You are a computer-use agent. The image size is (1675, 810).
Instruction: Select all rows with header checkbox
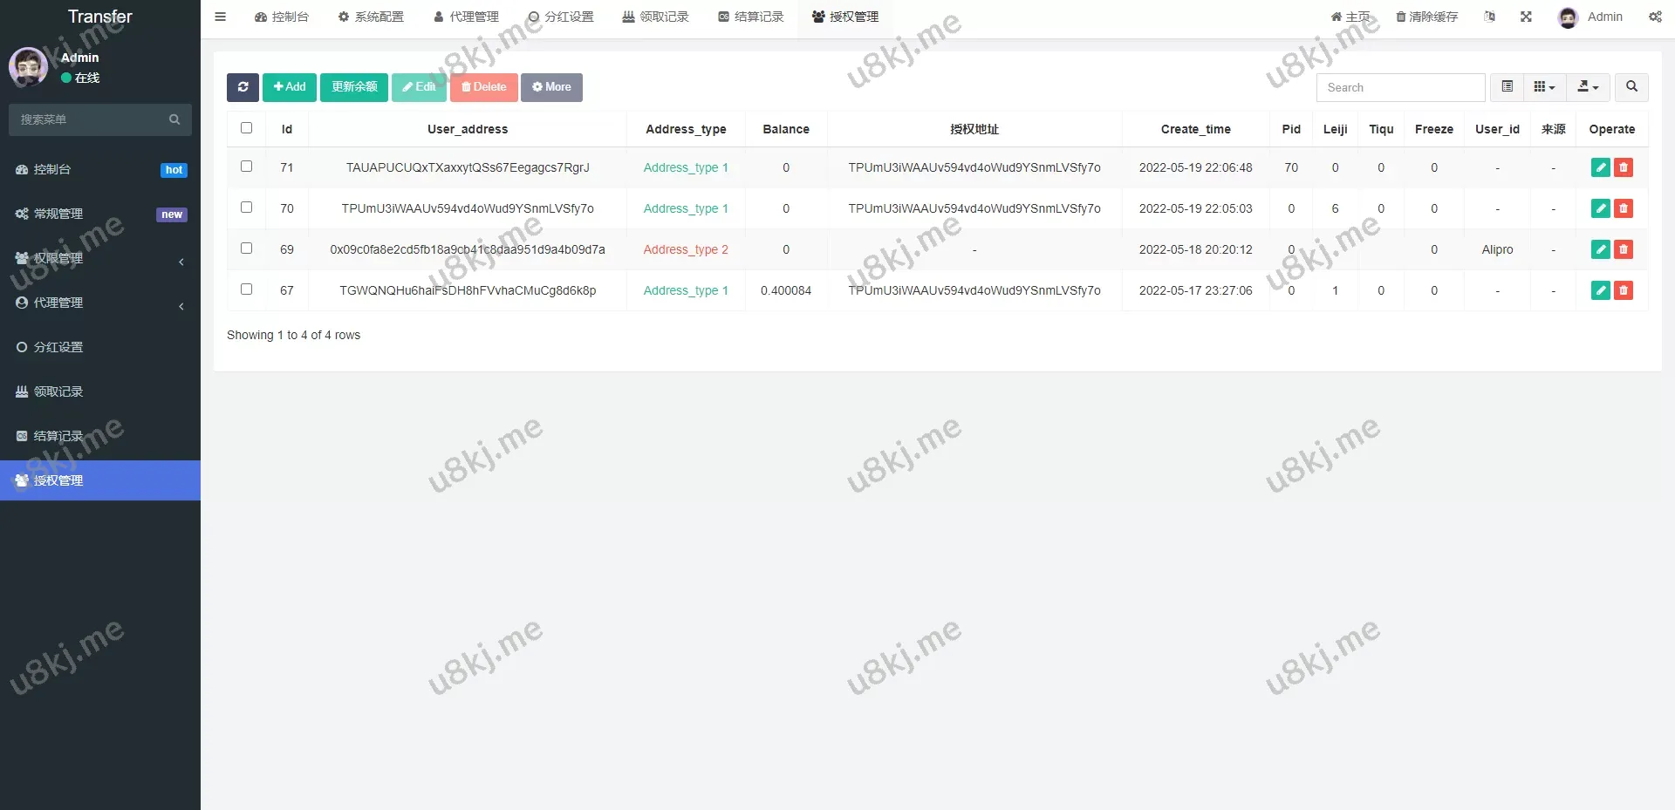tap(247, 127)
